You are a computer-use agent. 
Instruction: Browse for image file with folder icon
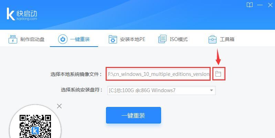pos(218,74)
